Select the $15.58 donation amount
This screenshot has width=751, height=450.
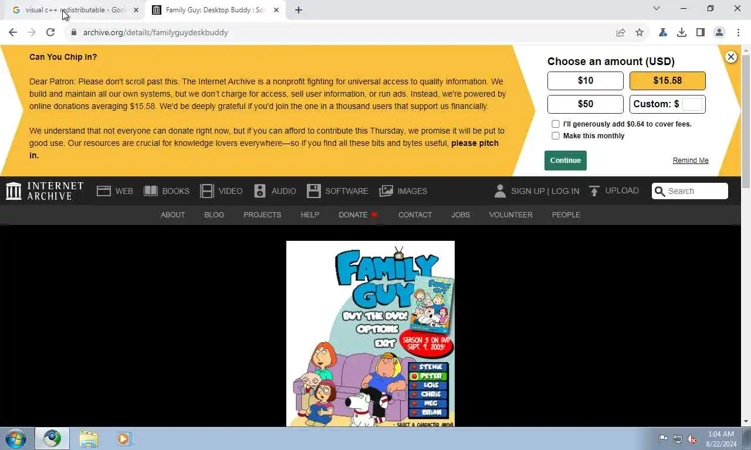point(668,81)
